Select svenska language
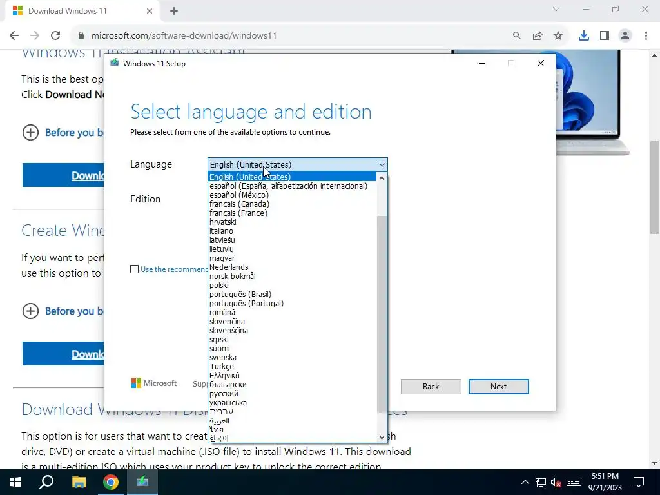The height and width of the screenshot is (495, 660). tap(292, 357)
